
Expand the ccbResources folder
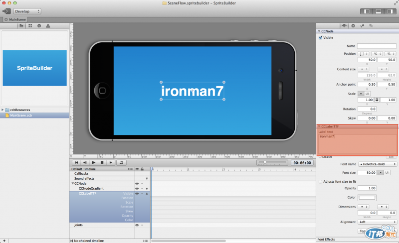[x=2, y=110]
